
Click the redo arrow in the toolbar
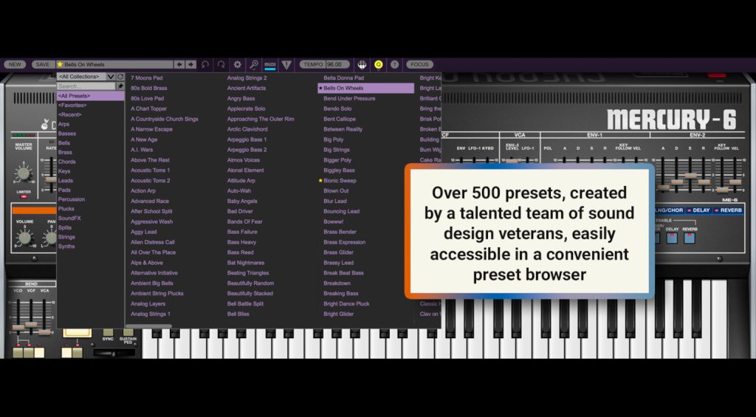point(221,65)
